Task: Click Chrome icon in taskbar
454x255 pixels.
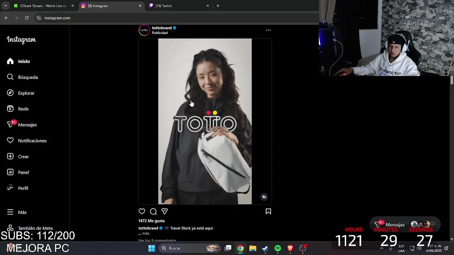Action: (x=240, y=248)
